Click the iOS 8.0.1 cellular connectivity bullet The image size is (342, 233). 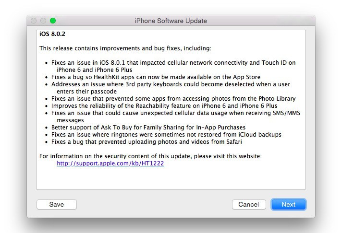173,66
